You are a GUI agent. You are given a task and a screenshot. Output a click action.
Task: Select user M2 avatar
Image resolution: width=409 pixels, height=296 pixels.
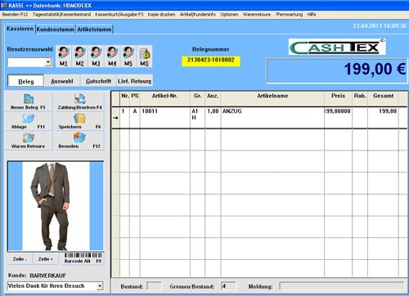tap(79, 56)
